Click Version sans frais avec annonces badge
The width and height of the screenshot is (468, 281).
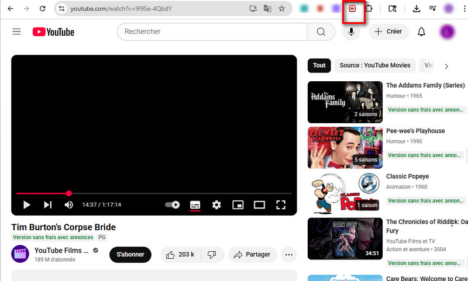coord(53,237)
